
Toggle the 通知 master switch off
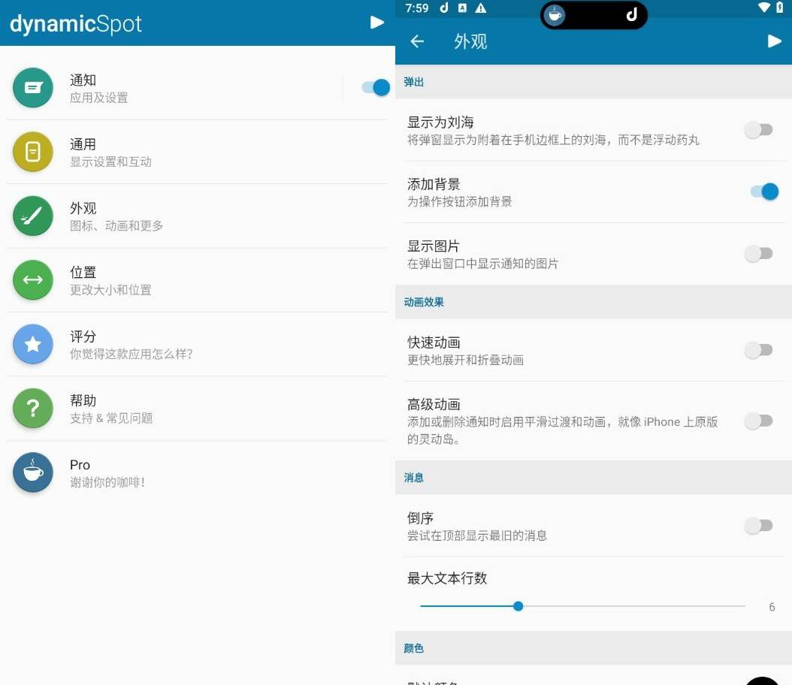click(376, 88)
